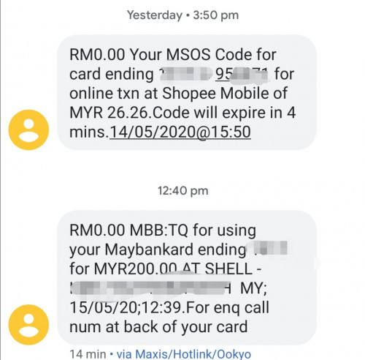Select the MSOS Code message bubble
The height and width of the screenshot is (360, 365).
tap(187, 92)
